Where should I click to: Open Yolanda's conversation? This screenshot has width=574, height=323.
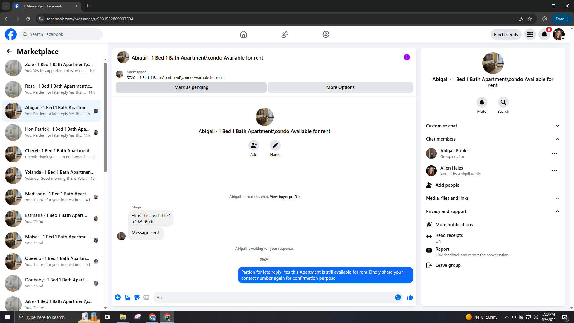click(x=52, y=176)
